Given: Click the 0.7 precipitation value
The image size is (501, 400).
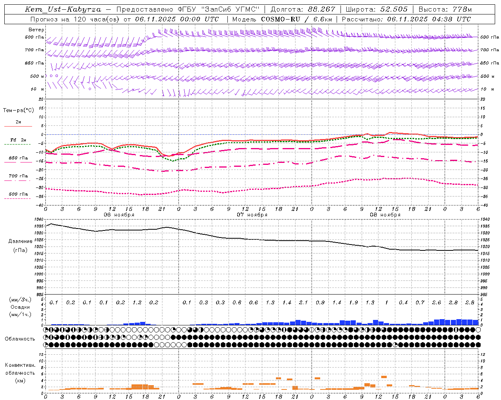Looking at the screenshot, I should point(420,302).
